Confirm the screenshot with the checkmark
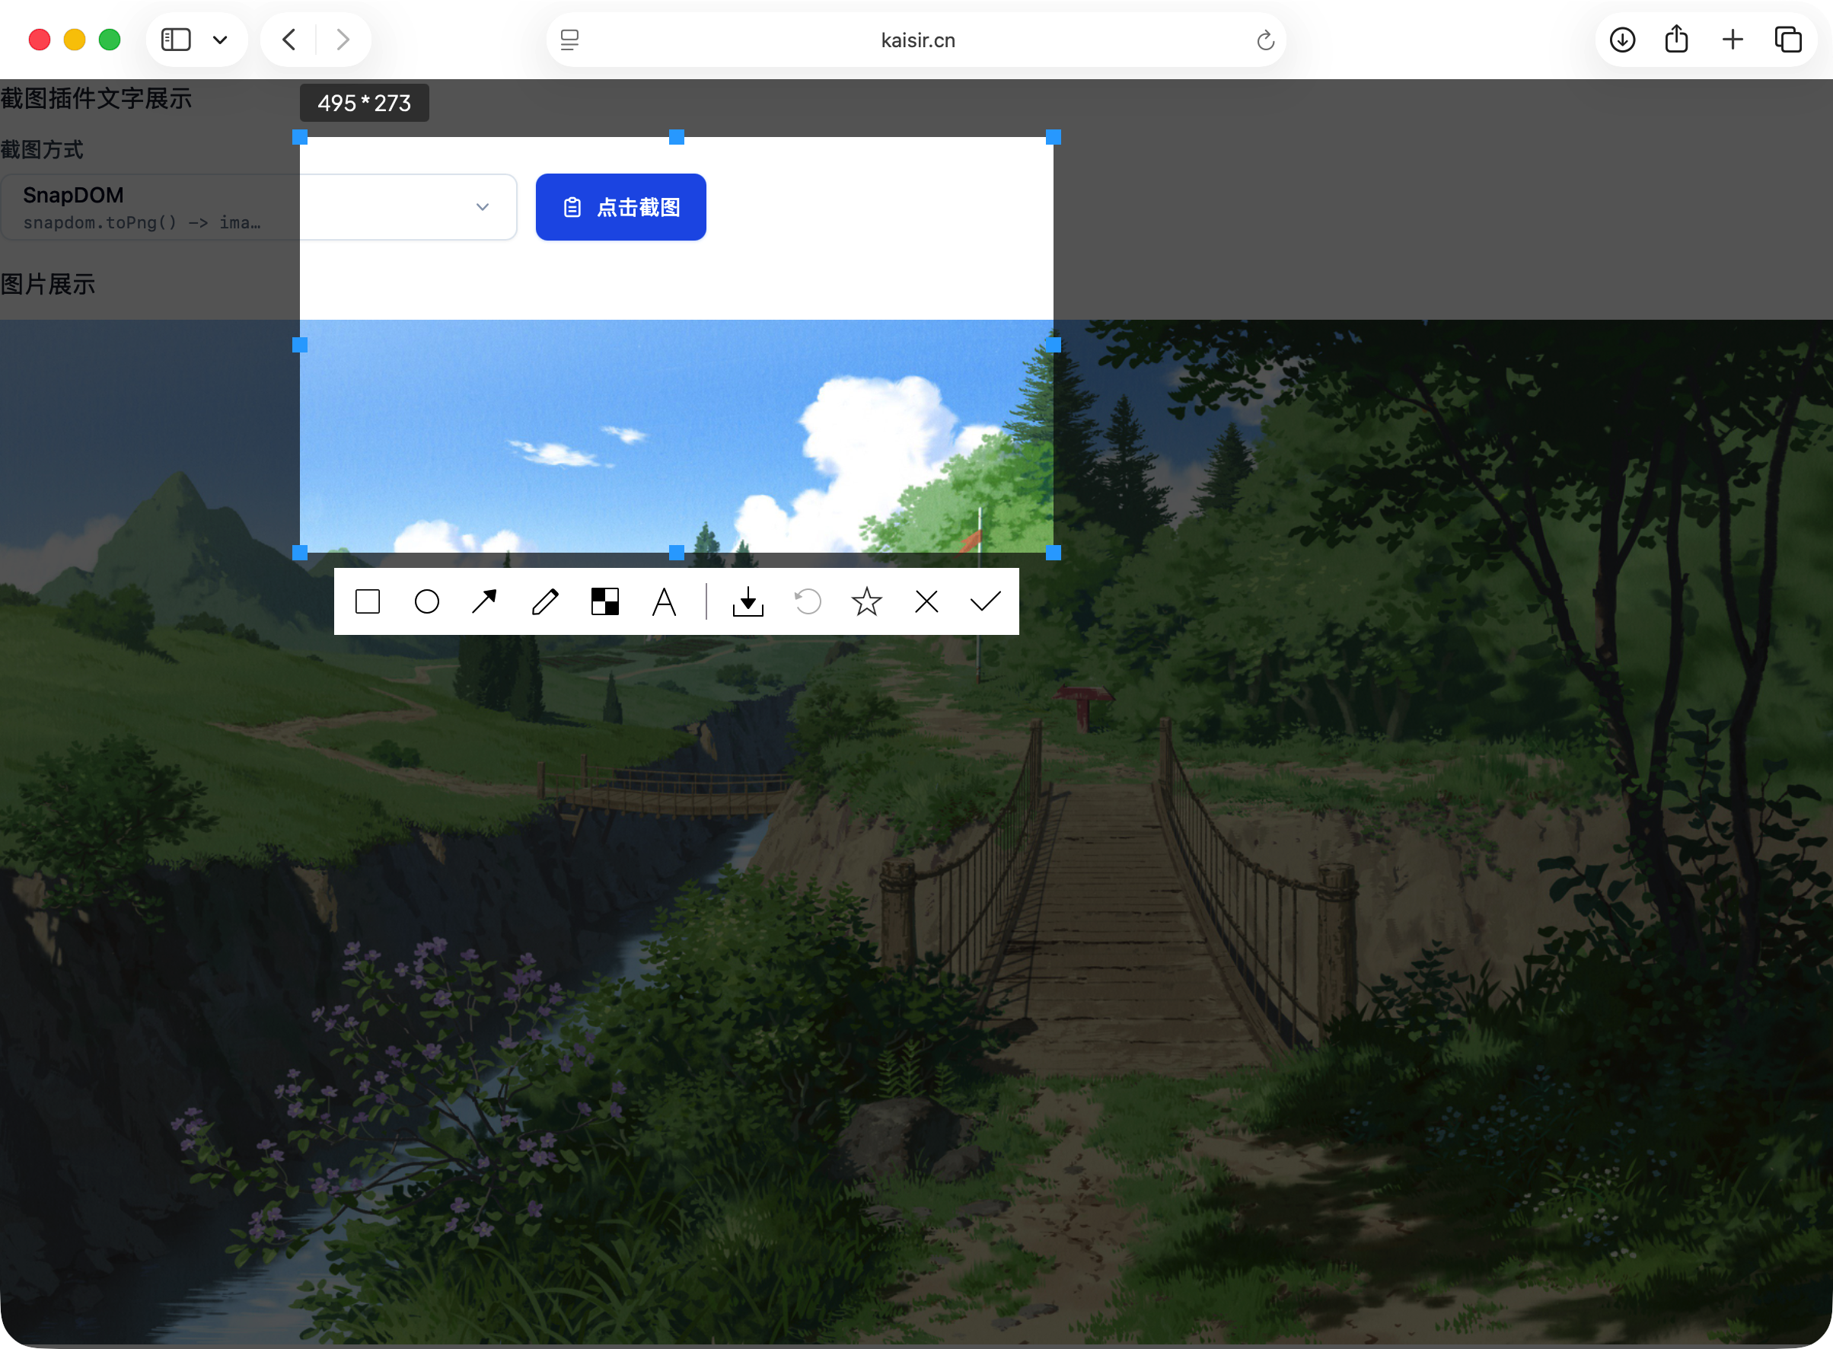This screenshot has width=1833, height=1349. (x=986, y=602)
